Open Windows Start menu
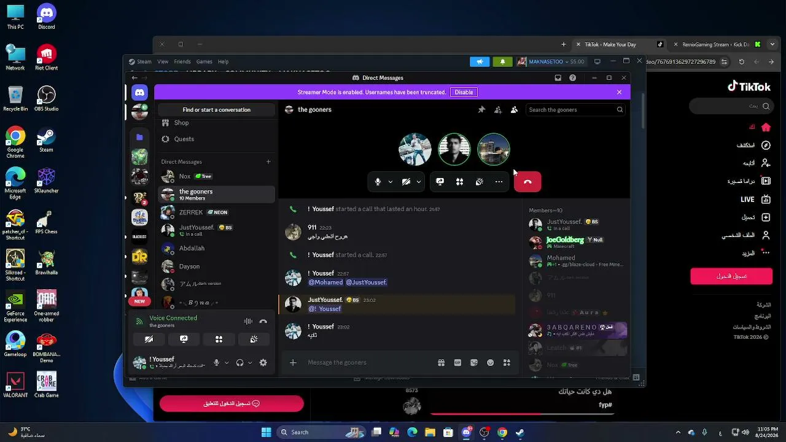786x442 pixels. (x=266, y=432)
